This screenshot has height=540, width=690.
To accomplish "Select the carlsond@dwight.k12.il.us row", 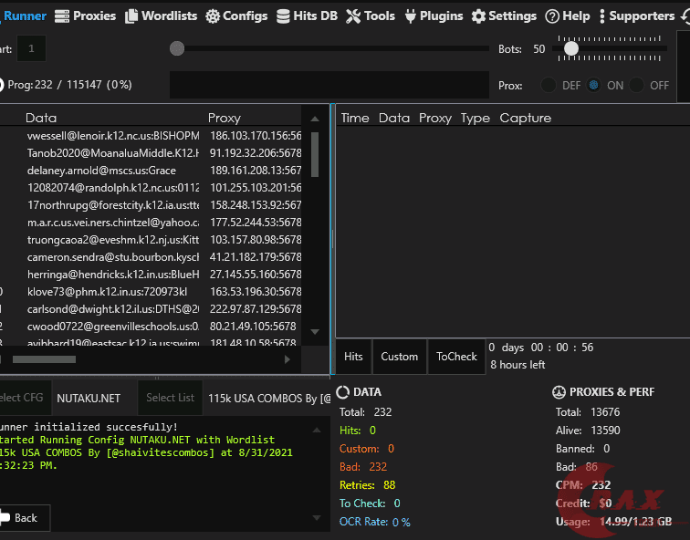I will 152,308.
